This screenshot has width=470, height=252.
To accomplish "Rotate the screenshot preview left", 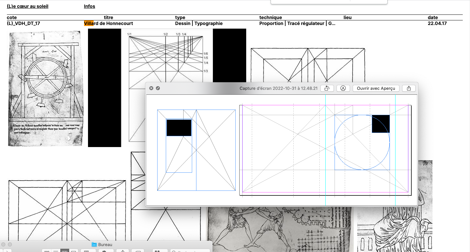I will (327, 88).
